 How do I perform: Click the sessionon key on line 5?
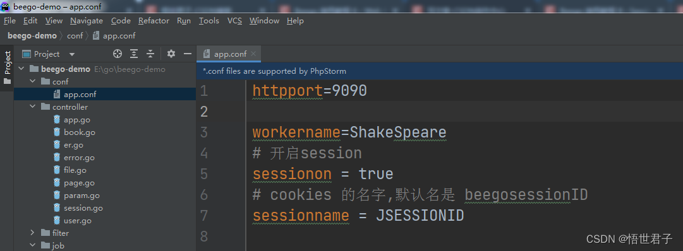[292, 174]
